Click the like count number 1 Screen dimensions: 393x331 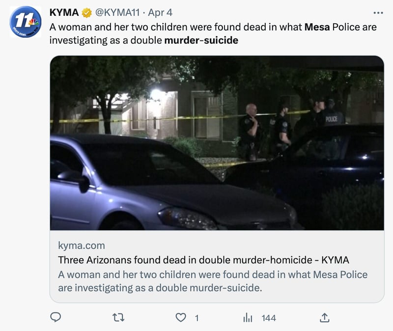[197, 318]
